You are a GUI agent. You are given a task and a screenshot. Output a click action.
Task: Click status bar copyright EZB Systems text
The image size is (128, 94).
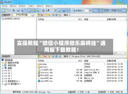coord(32,92)
